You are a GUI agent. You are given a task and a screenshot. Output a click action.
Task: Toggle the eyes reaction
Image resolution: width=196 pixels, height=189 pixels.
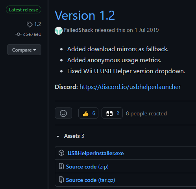coord(112,113)
